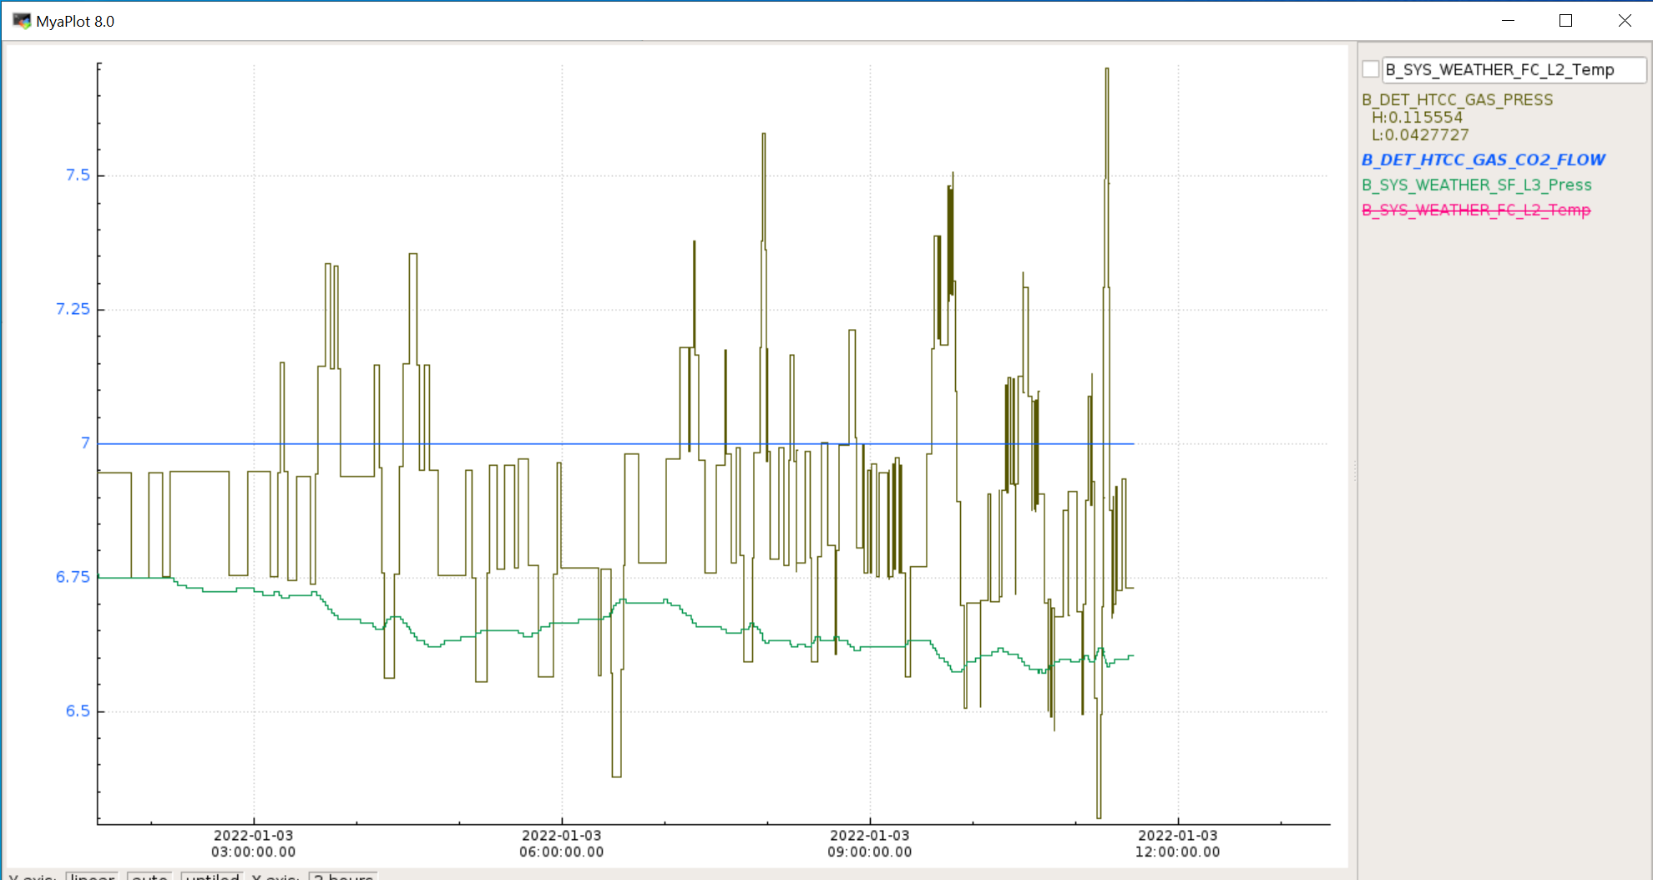Minimize the MyaPlot window
This screenshot has height=880, width=1653.
pos(1508,21)
